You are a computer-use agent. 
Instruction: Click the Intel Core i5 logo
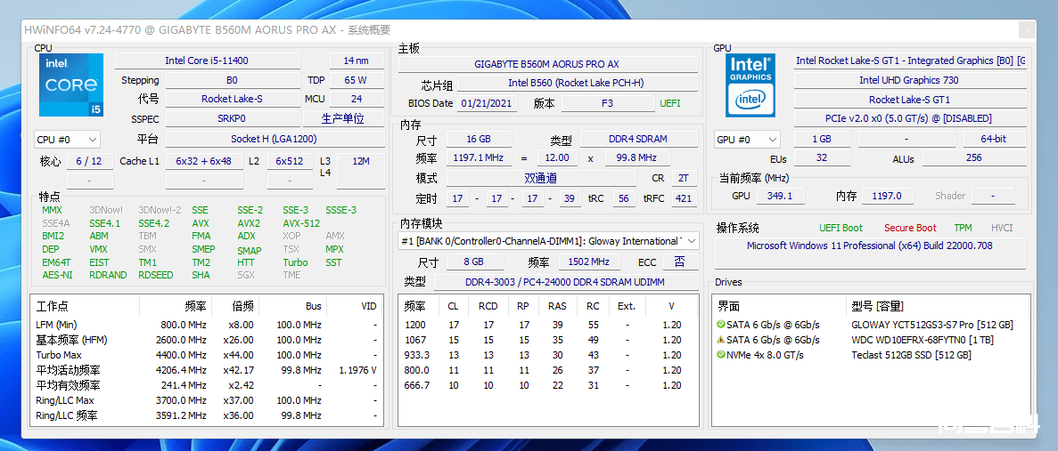[70, 85]
